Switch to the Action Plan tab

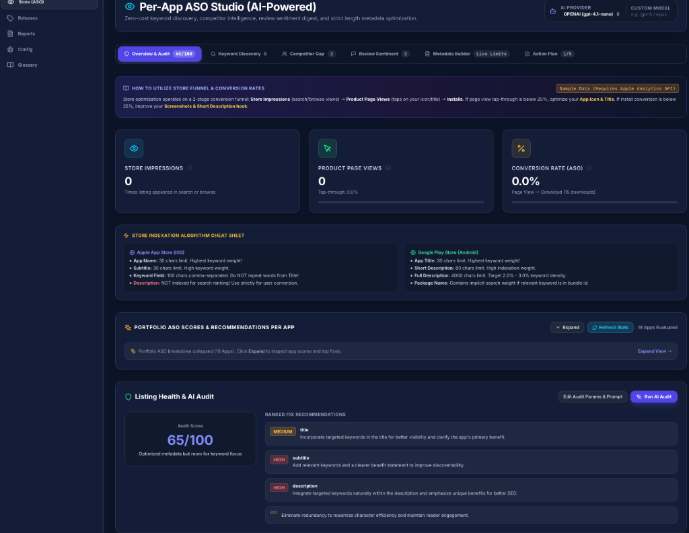click(x=549, y=54)
